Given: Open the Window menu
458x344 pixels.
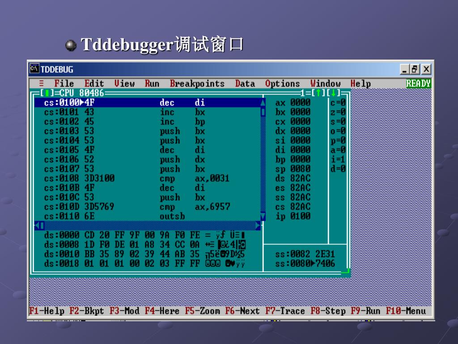Looking at the screenshot, I should [326, 83].
